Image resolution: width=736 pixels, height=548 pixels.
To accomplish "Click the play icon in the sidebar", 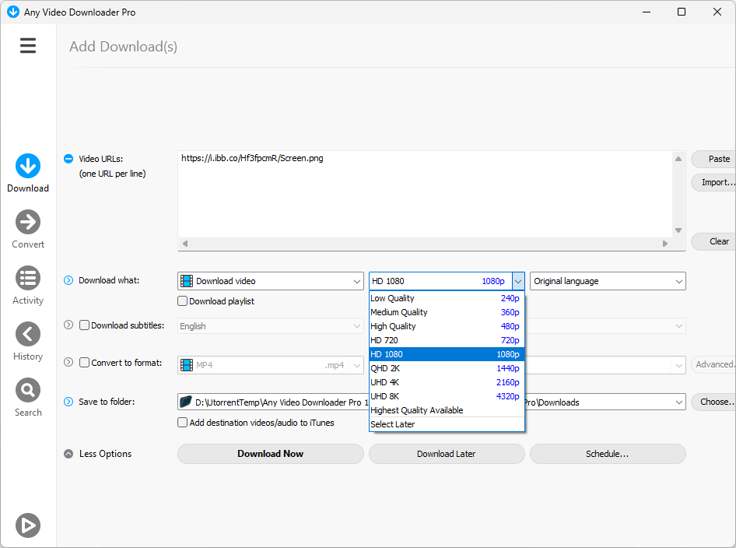I will pos(28,525).
